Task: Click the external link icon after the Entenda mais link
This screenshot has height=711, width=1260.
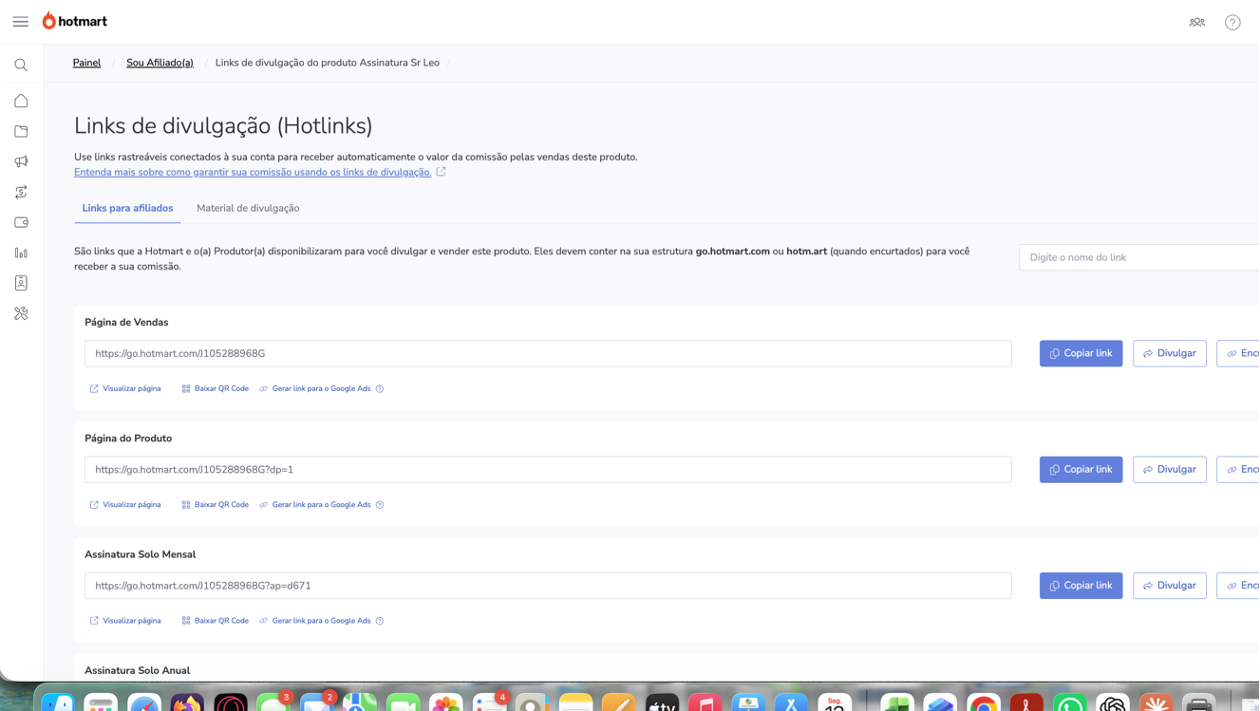Action: tap(441, 172)
